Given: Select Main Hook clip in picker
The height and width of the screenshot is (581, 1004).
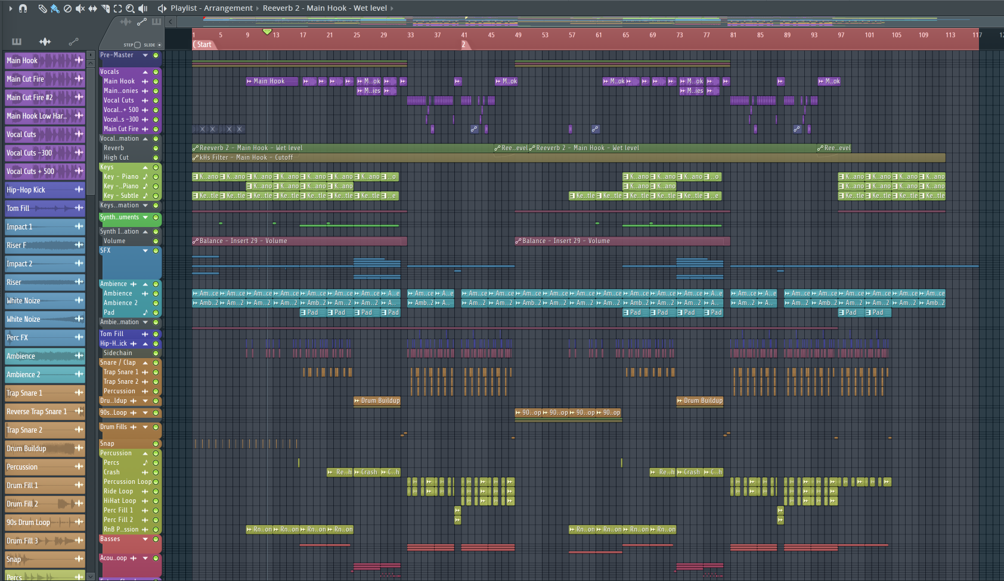Looking at the screenshot, I should point(45,60).
